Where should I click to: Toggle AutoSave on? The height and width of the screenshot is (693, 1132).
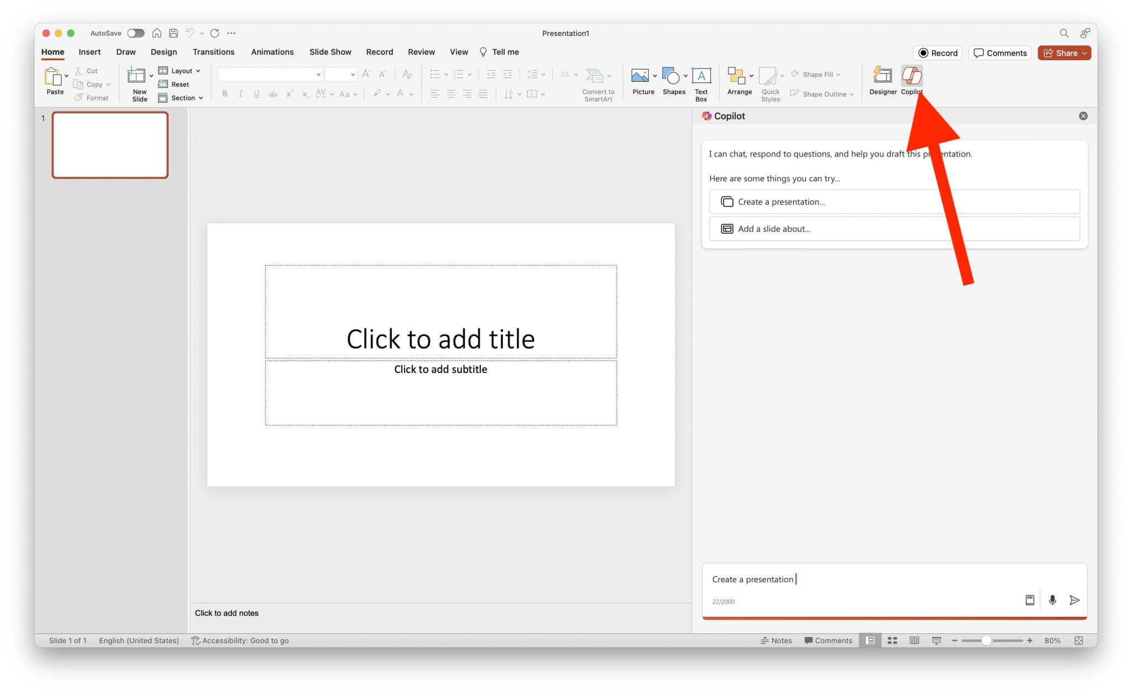point(135,33)
